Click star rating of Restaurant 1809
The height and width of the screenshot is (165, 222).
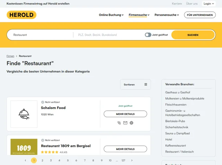coord(50,152)
